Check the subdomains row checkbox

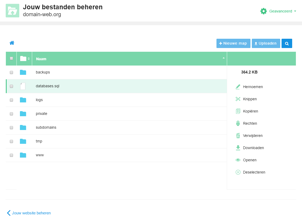point(11,128)
